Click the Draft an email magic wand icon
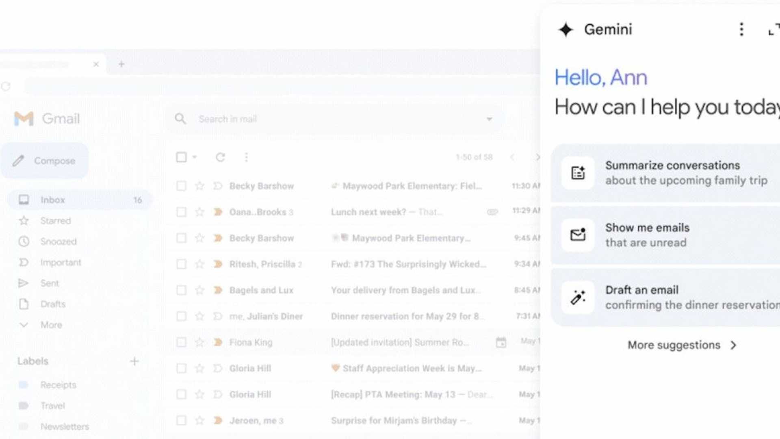 pyautogui.click(x=578, y=297)
